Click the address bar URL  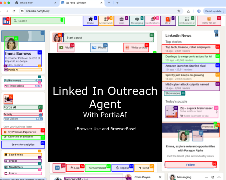click(x=38, y=11)
